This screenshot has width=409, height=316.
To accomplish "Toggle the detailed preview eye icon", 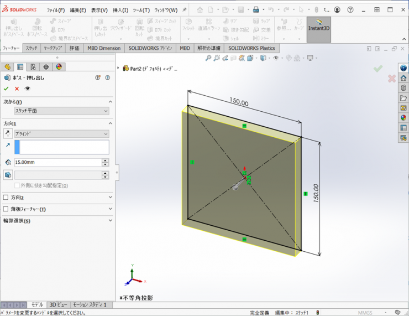I will 27,89.
